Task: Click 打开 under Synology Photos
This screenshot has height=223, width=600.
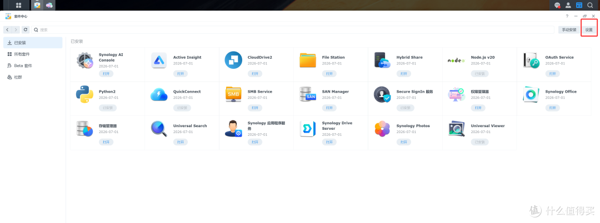Action: [x=404, y=142]
